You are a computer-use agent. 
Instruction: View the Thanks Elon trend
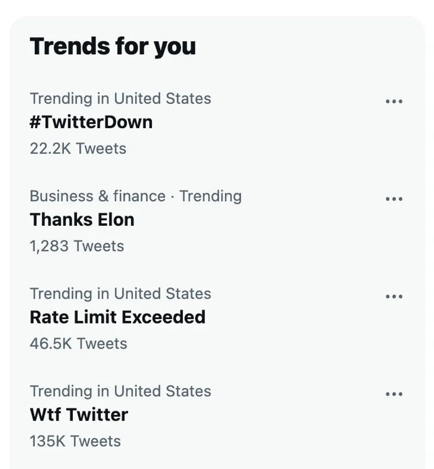[x=82, y=220]
